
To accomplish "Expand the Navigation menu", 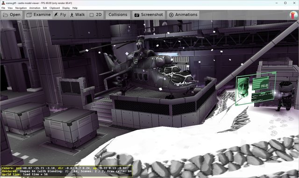I will [x=21, y=8].
